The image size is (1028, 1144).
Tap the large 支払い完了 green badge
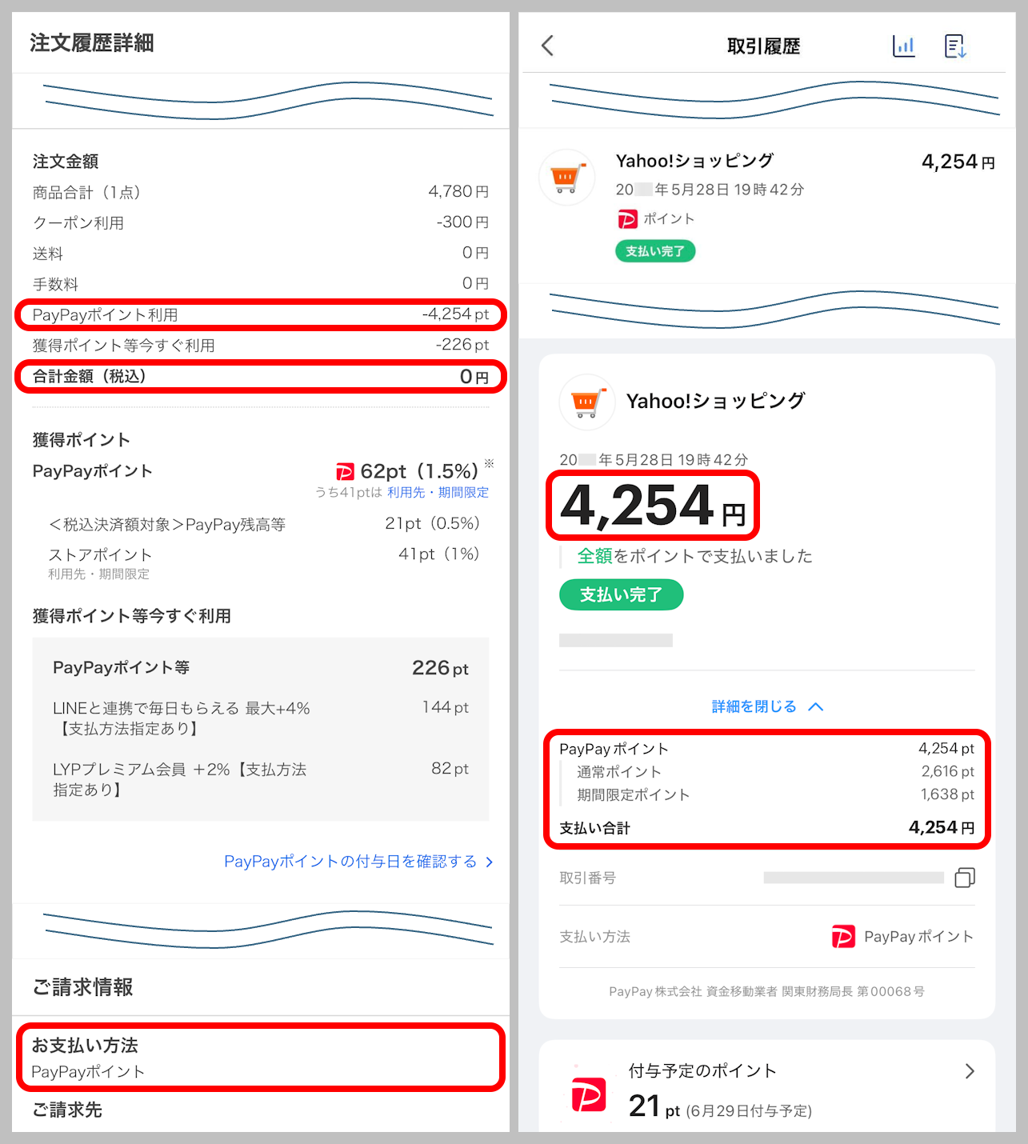click(x=622, y=595)
